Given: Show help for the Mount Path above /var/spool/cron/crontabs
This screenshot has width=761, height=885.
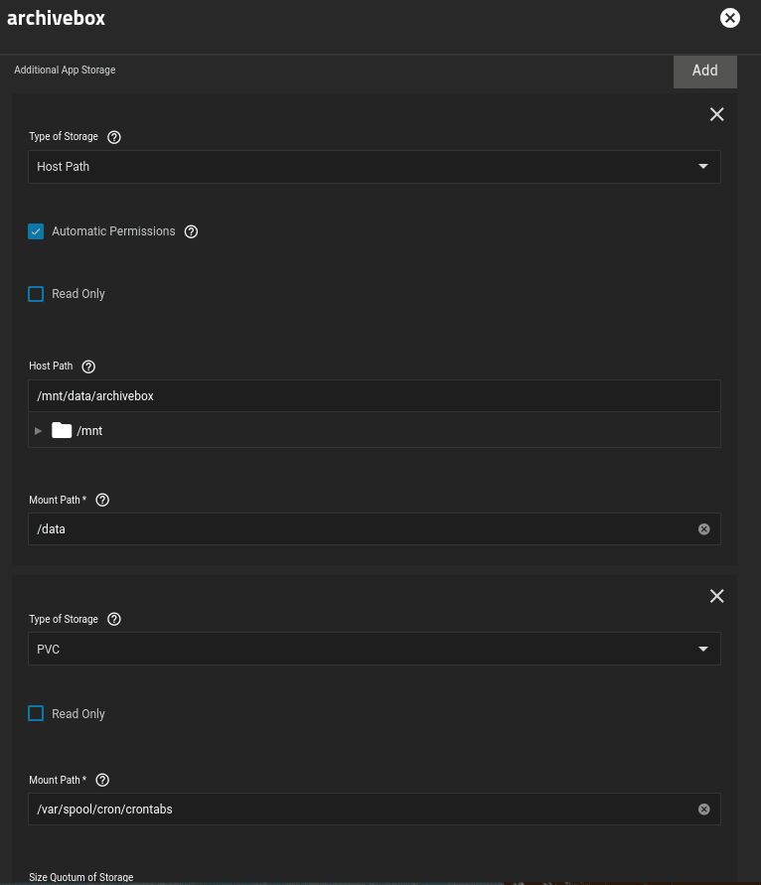Looking at the screenshot, I should [102, 780].
